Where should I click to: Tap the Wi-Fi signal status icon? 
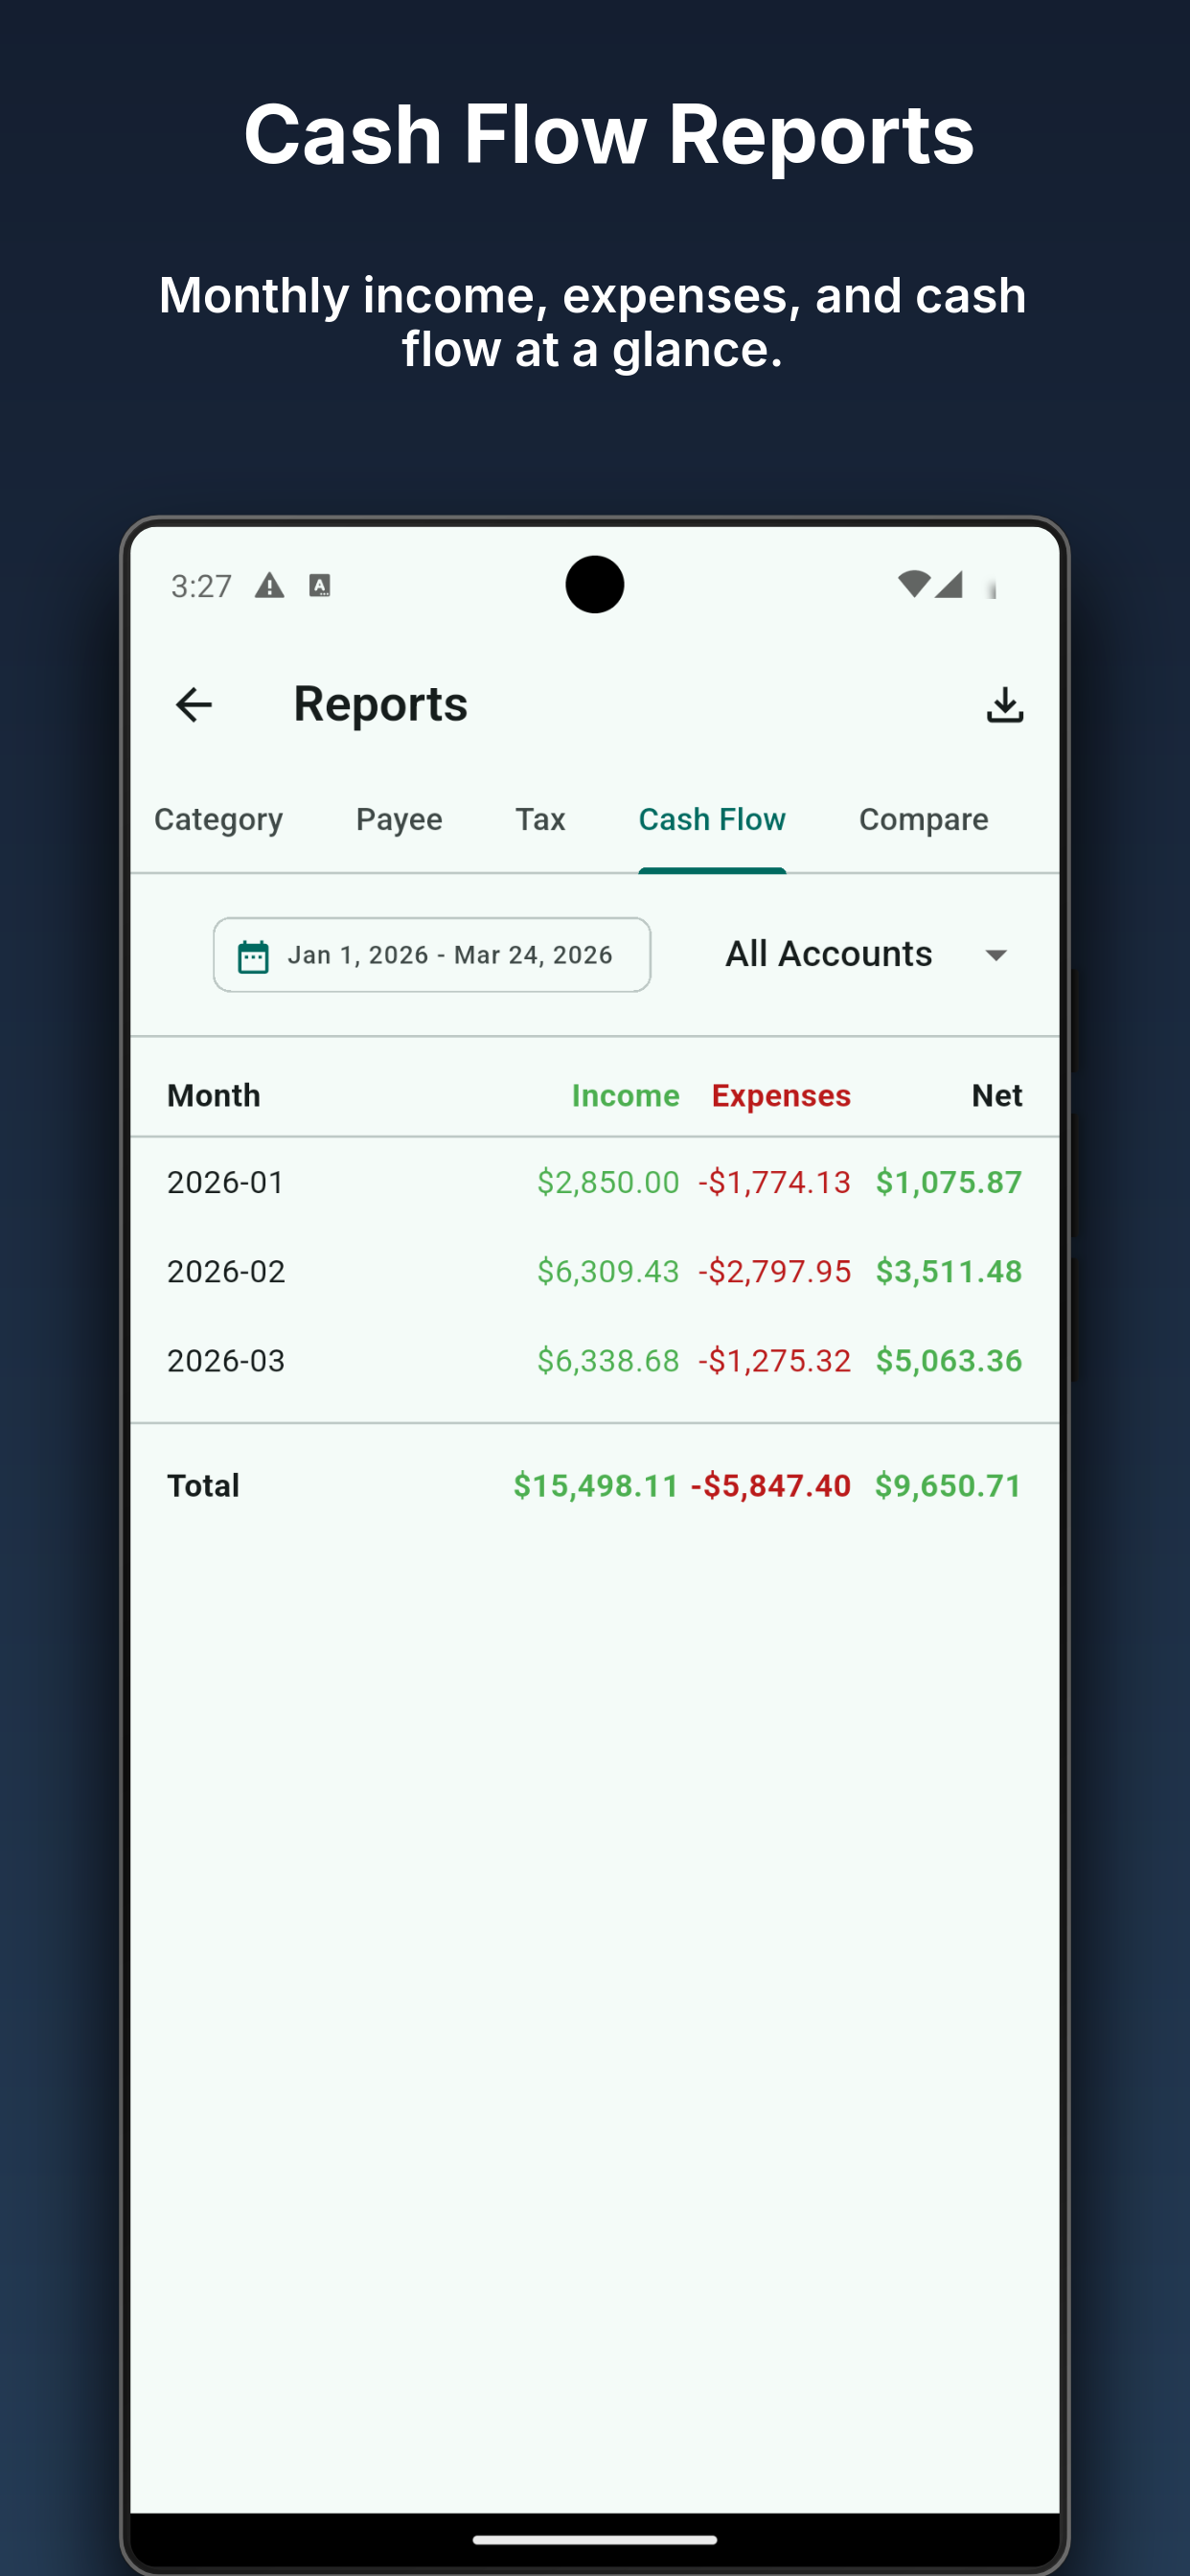pyautogui.click(x=913, y=584)
